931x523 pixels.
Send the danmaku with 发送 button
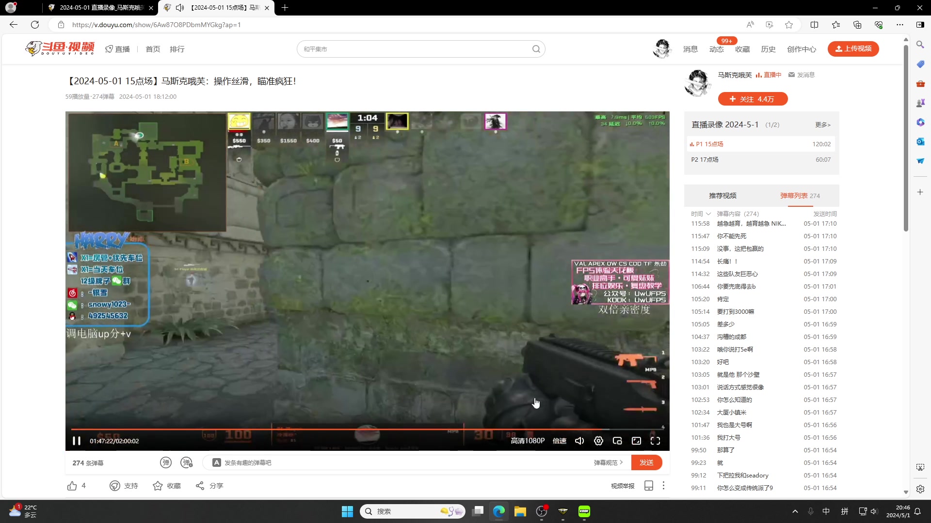coord(646,462)
